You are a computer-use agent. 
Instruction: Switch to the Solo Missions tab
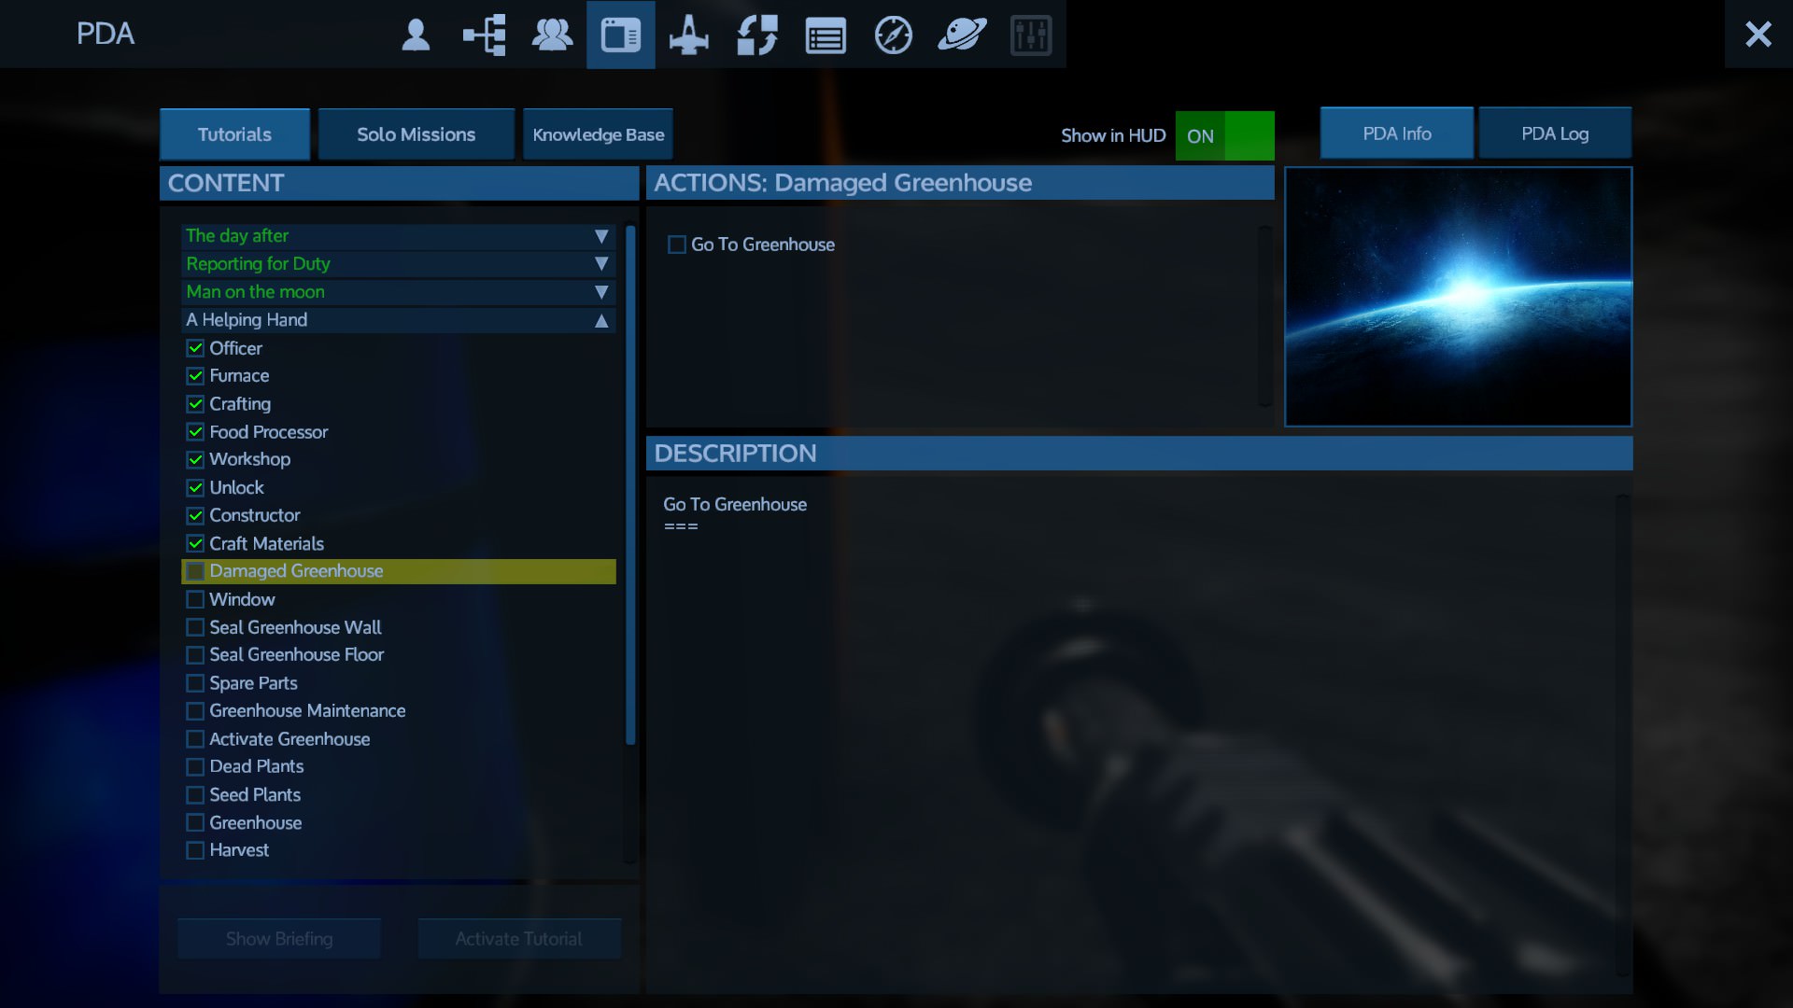[x=416, y=134]
